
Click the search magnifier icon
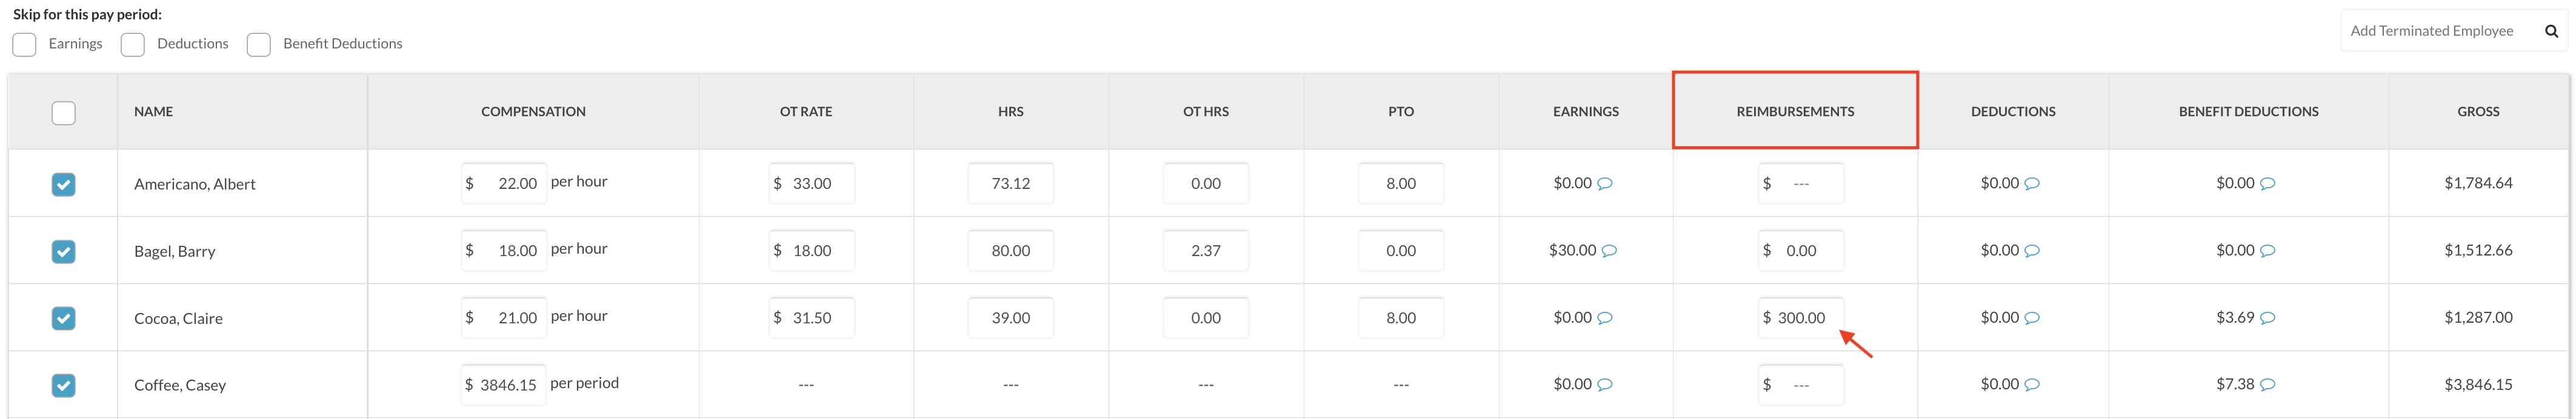pos(2551,31)
